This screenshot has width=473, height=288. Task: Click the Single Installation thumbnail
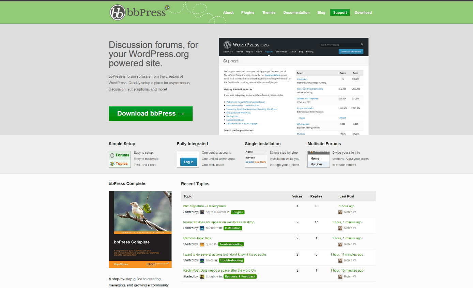(x=256, y=159)
